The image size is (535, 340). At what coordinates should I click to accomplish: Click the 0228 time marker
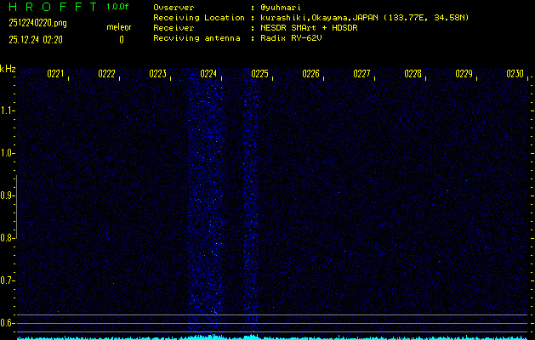point(413,74)
